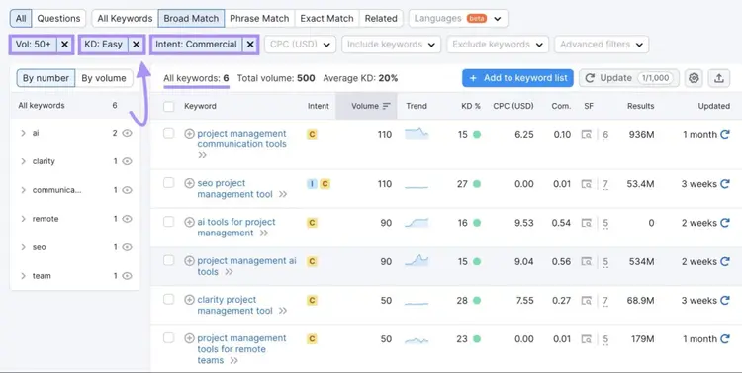Switch grouping to By volume
Image resolution: width=742 pixels, height=373 pixels.
pyautogui.click(x=104, y=78)
